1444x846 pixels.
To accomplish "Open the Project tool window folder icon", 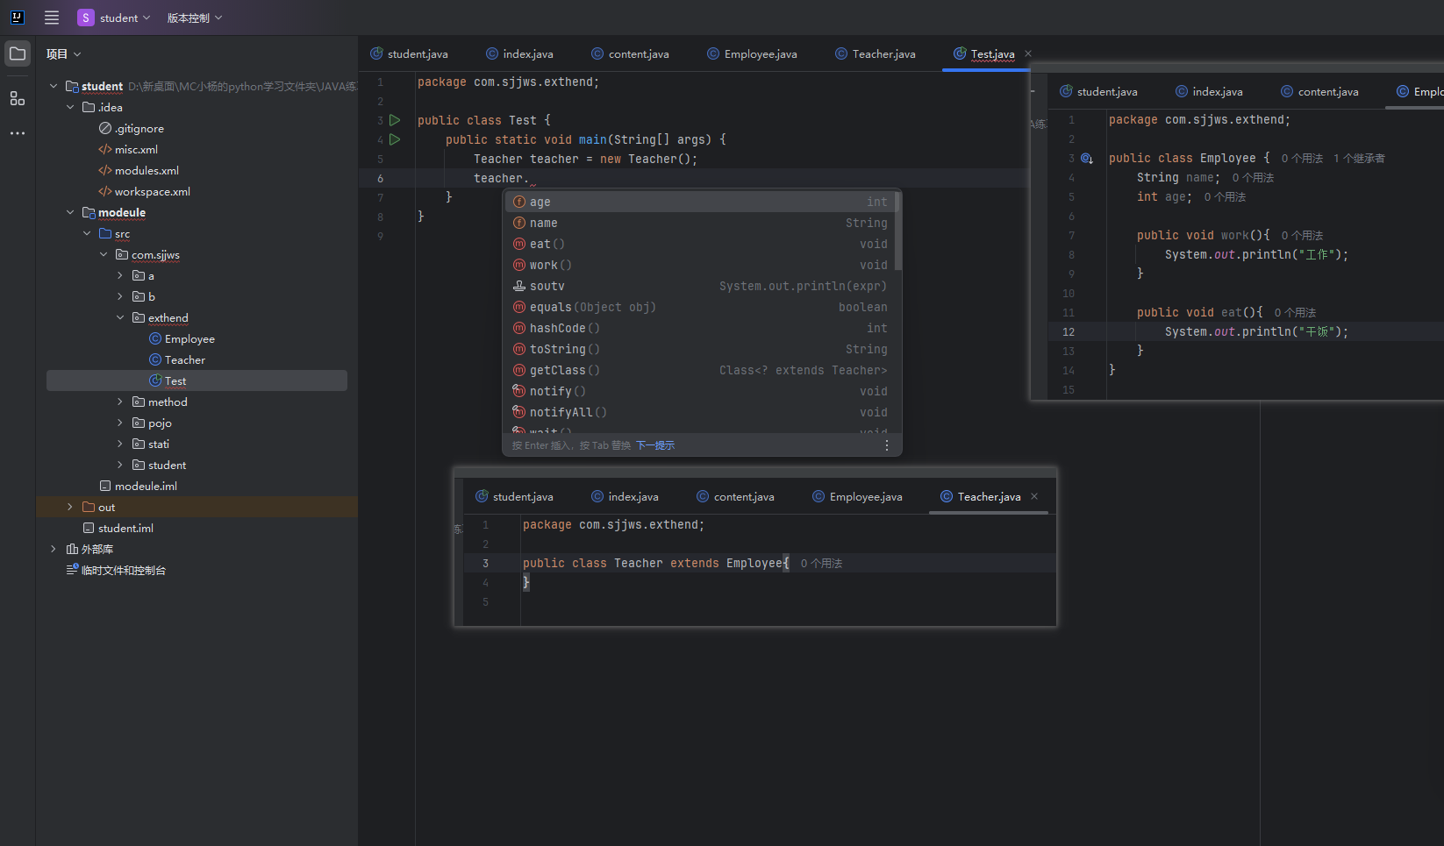I will point(18,54).
